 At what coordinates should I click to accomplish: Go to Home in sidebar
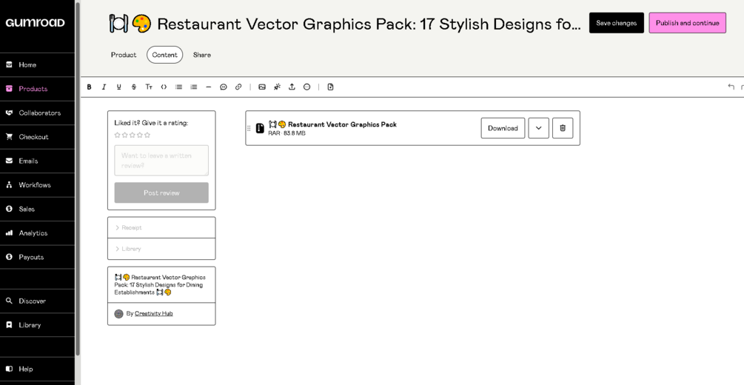click(38, 65)
